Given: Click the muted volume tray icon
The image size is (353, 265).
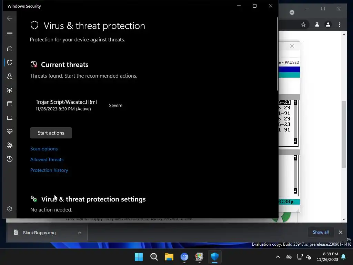Looking at the screenshot, I should coord(309,257).
